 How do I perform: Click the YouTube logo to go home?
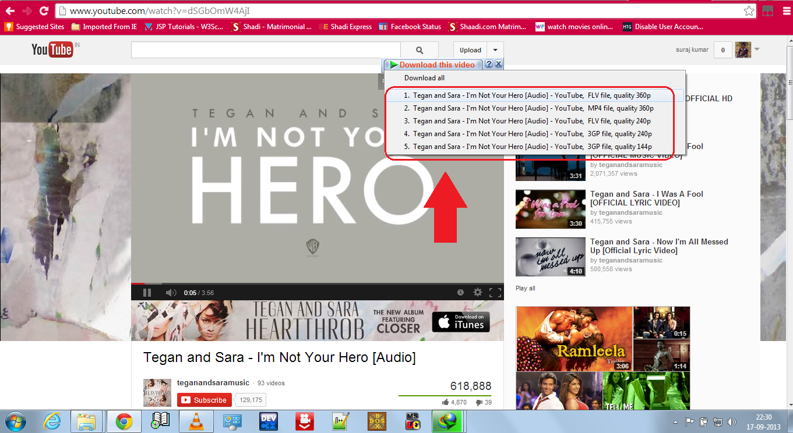coord(51,50)
